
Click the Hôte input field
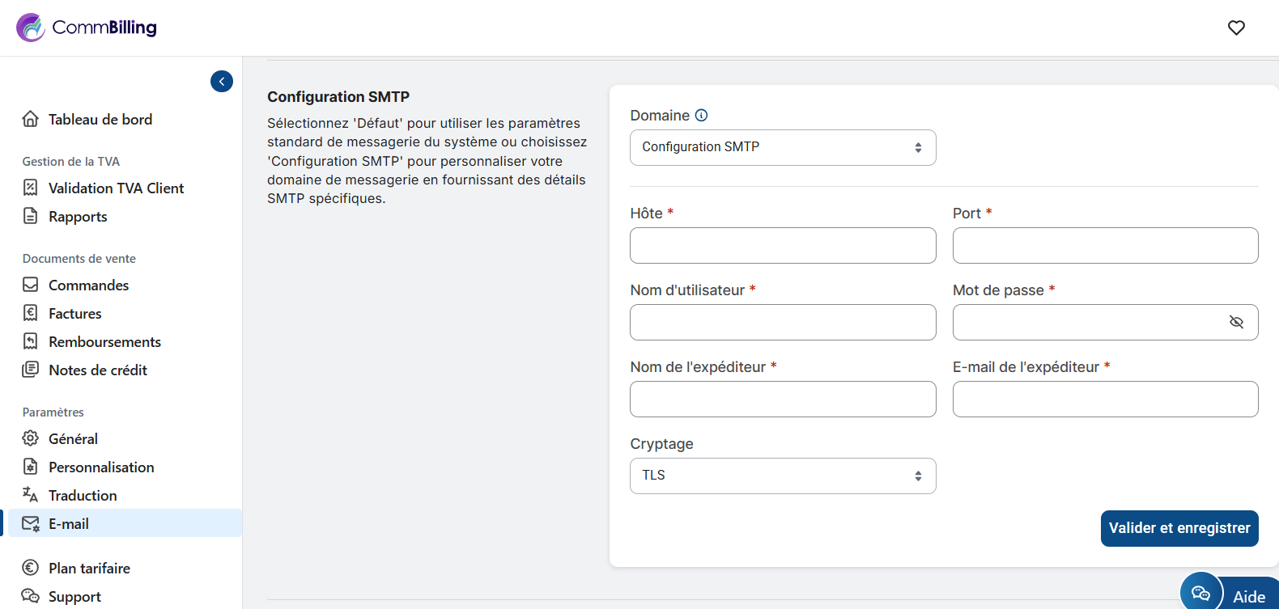(783, 245)
